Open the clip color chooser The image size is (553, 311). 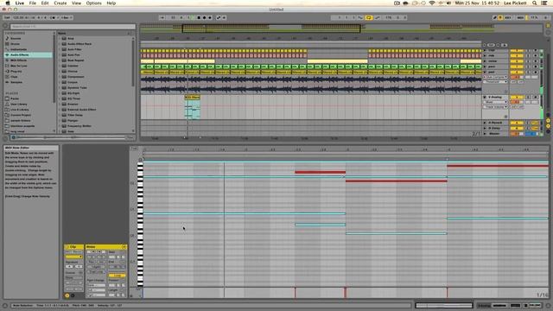point(73,257)
